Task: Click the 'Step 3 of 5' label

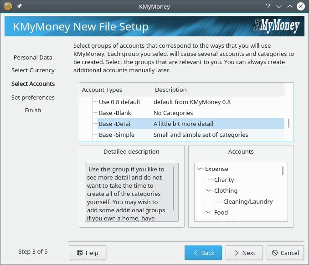Action: pyautogui.click(x=33, y=251)
